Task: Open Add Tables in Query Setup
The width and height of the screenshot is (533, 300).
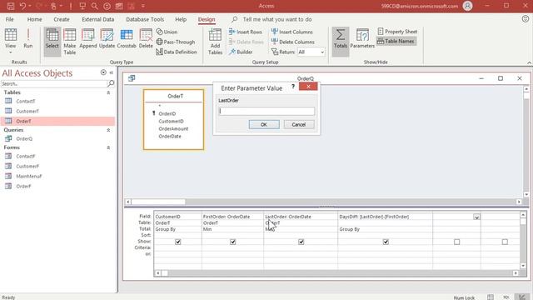Action: coord(215,41)
